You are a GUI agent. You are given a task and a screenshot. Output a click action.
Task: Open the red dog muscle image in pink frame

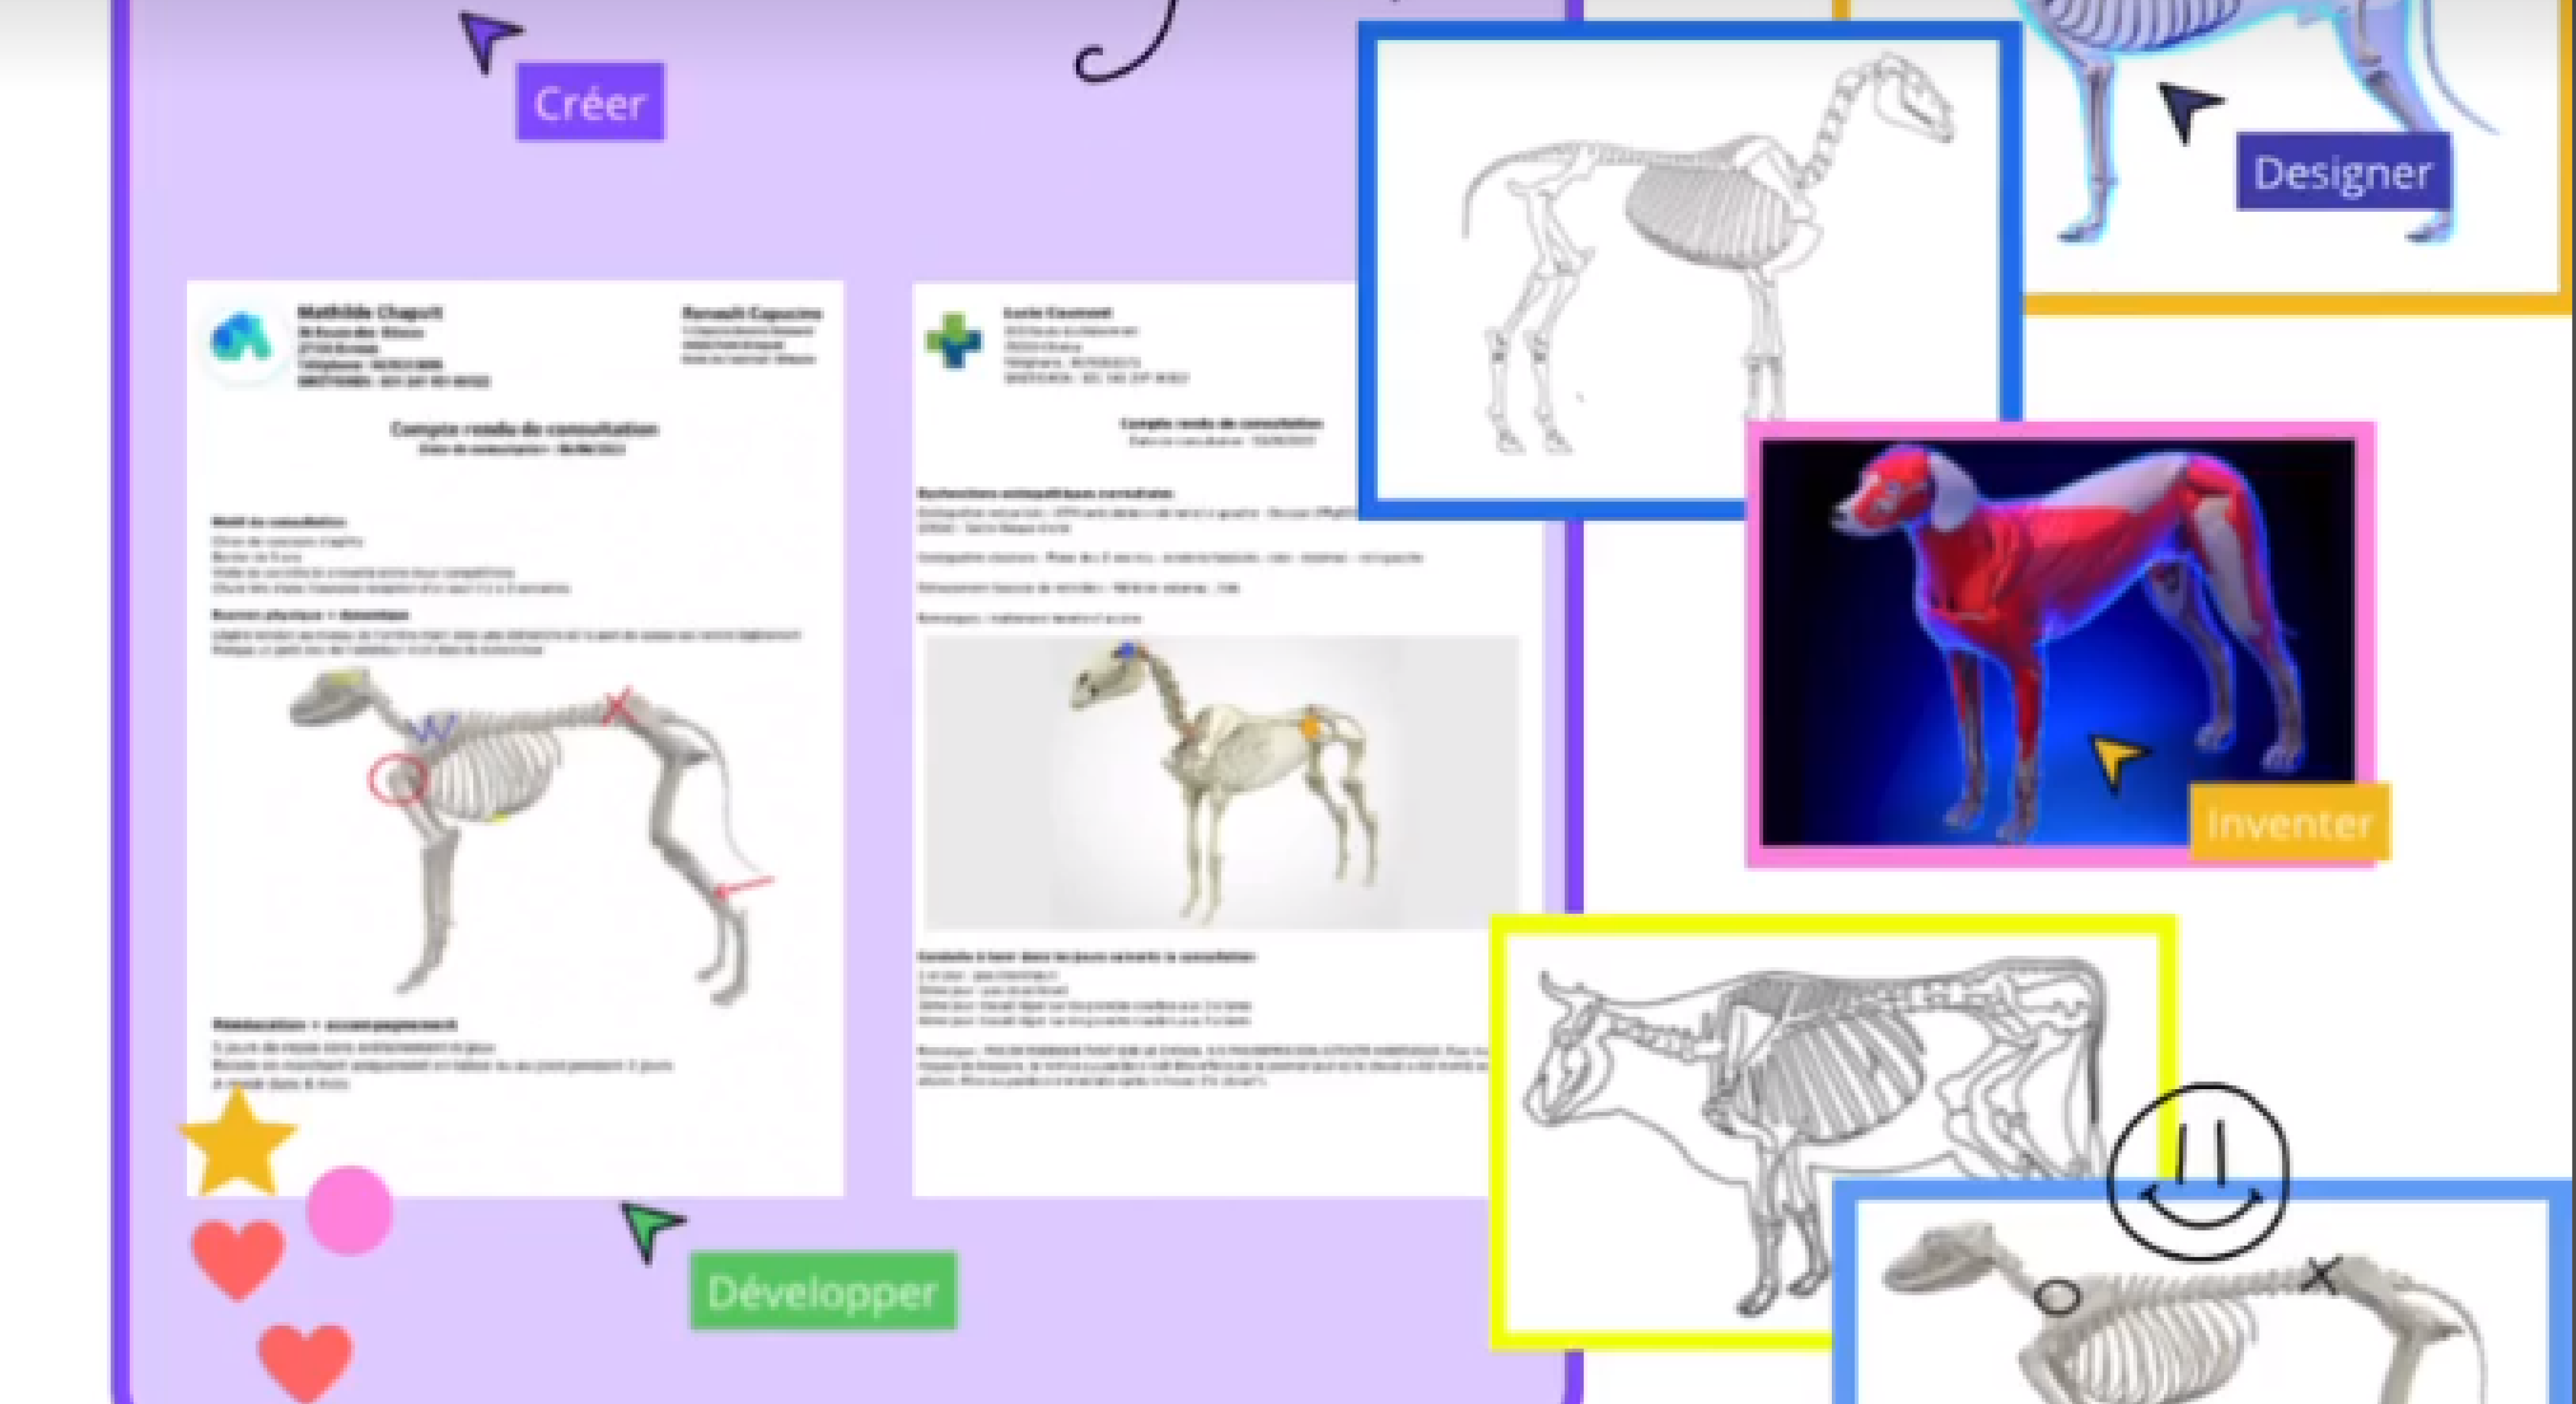(2060, 644)
